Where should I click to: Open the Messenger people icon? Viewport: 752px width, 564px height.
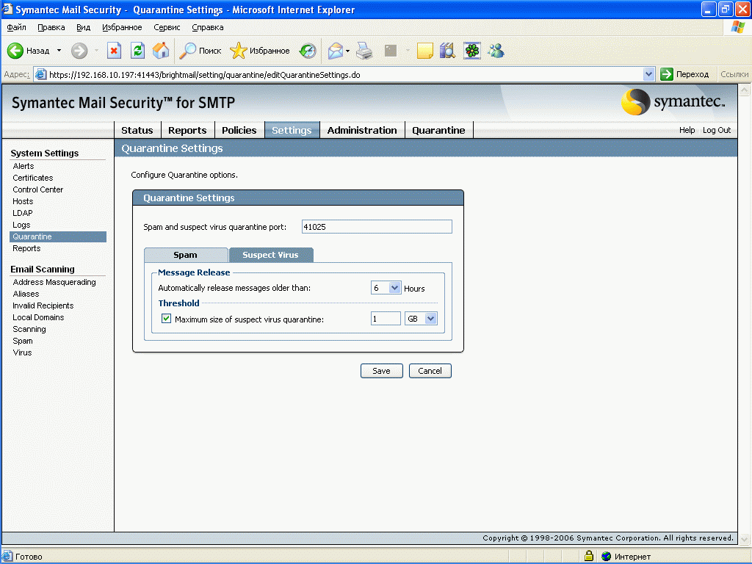496,51
